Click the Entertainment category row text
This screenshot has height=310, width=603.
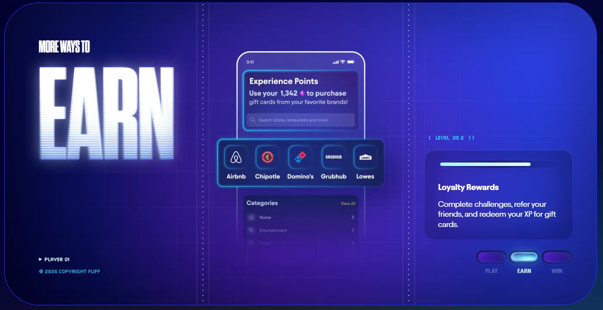pos(273,230)
